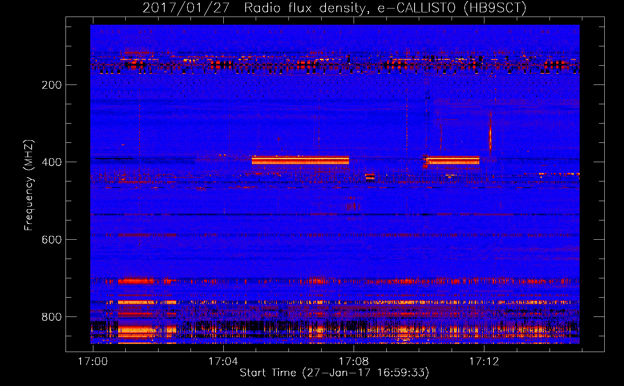Image resolution: width=624 pixels, height=386 pixels.
Task: Click the long bright 400 MHz burst after 17:04
Action: [300, 160]
